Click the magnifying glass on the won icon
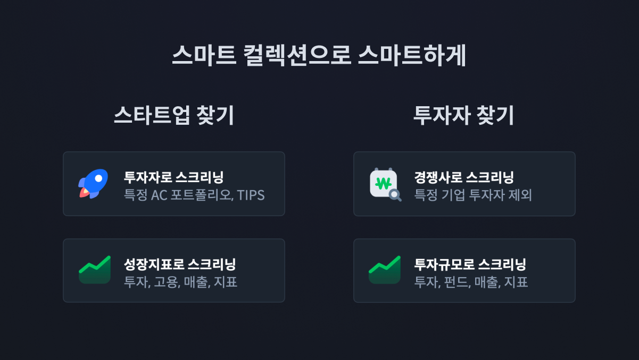This screenshot has width=639, height=360. pos(395,195)
